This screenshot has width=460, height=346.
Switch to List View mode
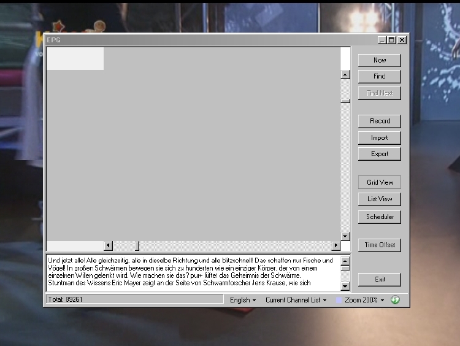380,199
